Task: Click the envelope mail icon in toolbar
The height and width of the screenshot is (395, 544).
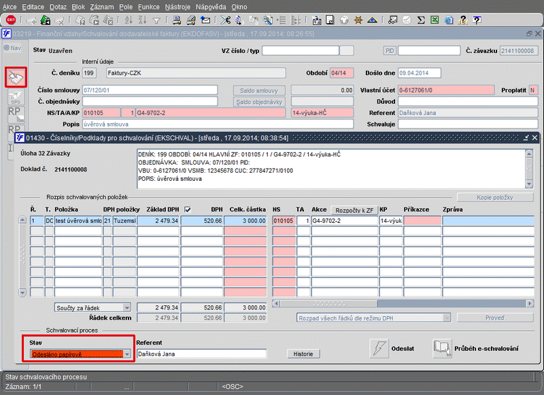Action: point(205,20)
